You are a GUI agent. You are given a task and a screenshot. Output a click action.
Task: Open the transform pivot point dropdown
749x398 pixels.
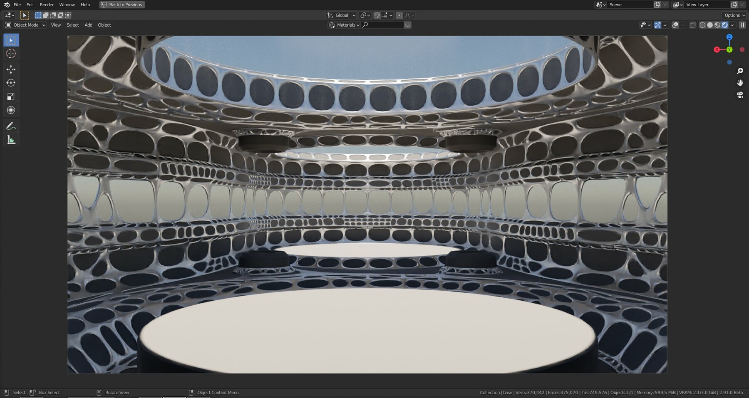(365, 15)
